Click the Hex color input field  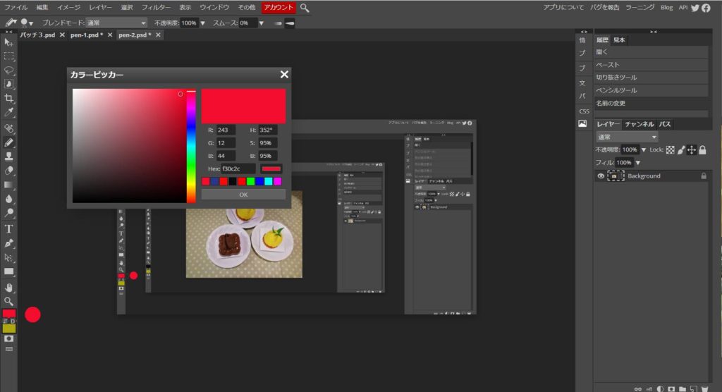(238, 169)
